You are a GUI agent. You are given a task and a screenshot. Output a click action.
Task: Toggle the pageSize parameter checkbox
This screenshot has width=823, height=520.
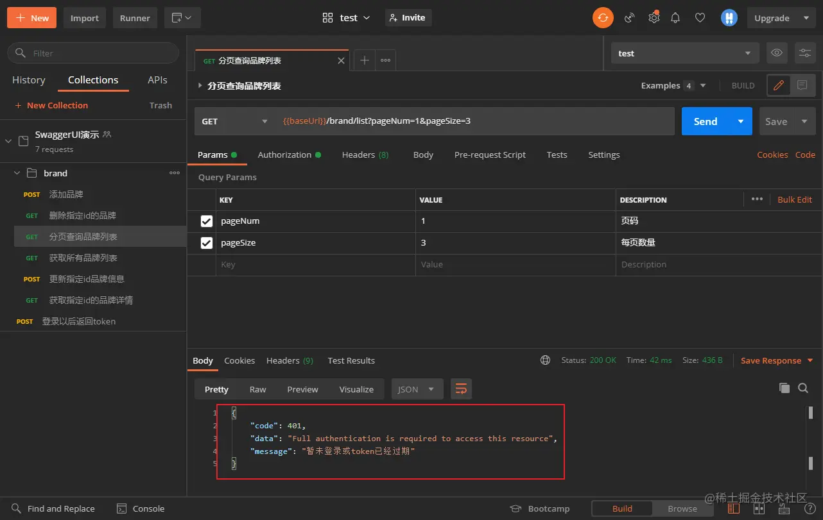[207, 243]
